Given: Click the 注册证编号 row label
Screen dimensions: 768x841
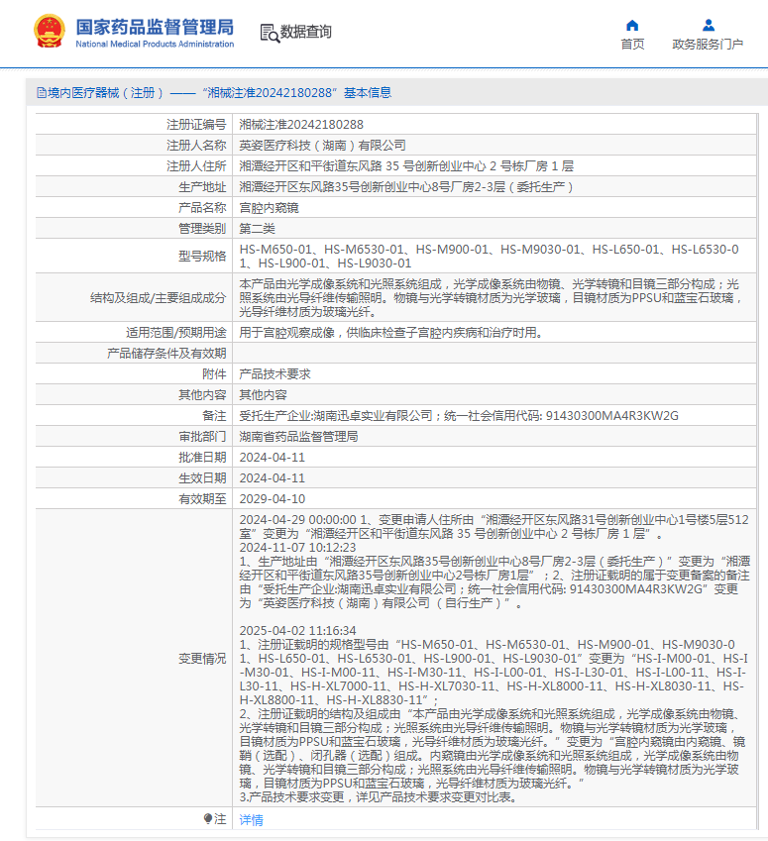Looking at the screenshot, I should pos(196,125).
